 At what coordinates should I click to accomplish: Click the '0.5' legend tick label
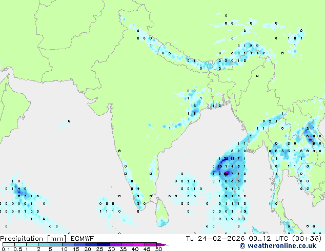coord(17,249)
